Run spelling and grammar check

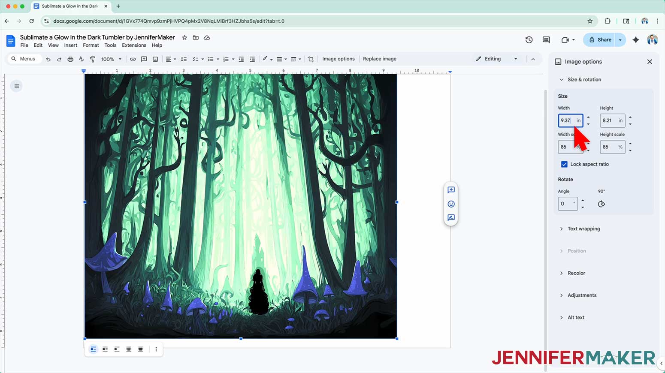tap(82, 59)
